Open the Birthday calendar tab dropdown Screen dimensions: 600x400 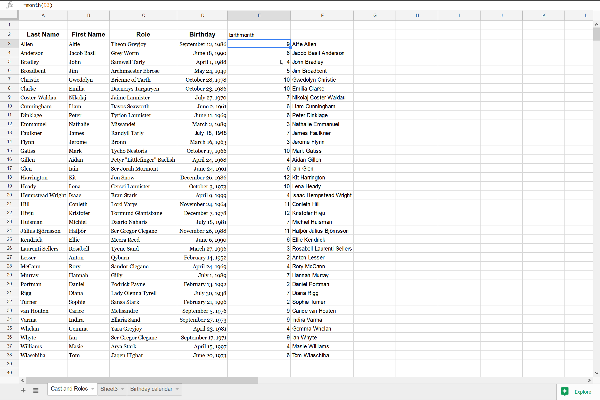click(177, 389)
